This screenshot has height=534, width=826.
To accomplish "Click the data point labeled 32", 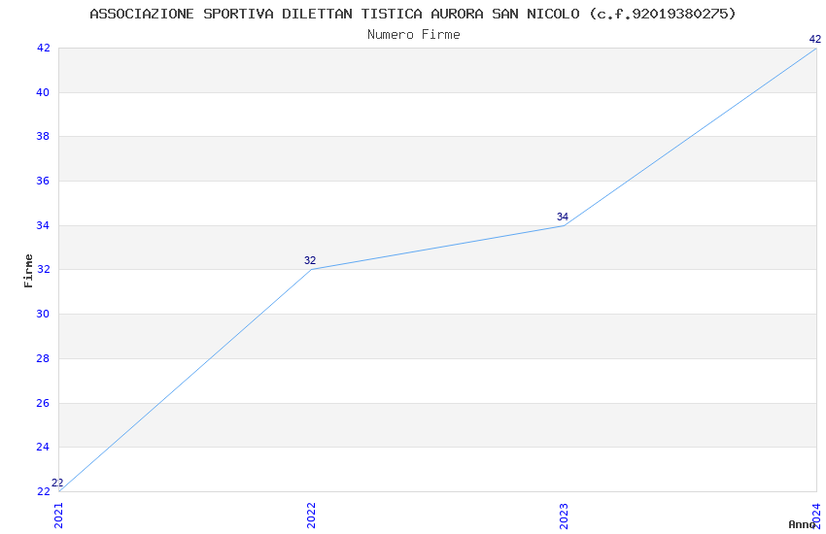I will coord(311,269).
